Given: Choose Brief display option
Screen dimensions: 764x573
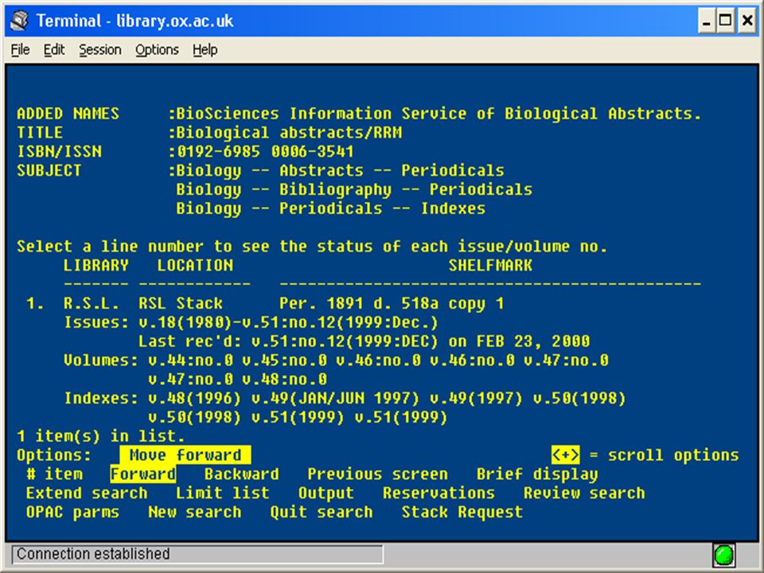Looking at the screenshot, I should (537, 474).
